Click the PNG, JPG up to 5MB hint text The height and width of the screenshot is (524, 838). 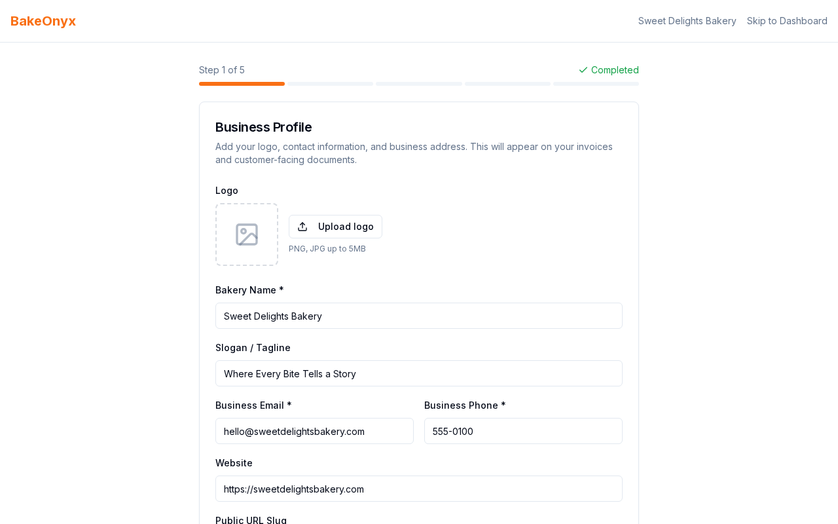pyautogui.click(x=327, y=248)
